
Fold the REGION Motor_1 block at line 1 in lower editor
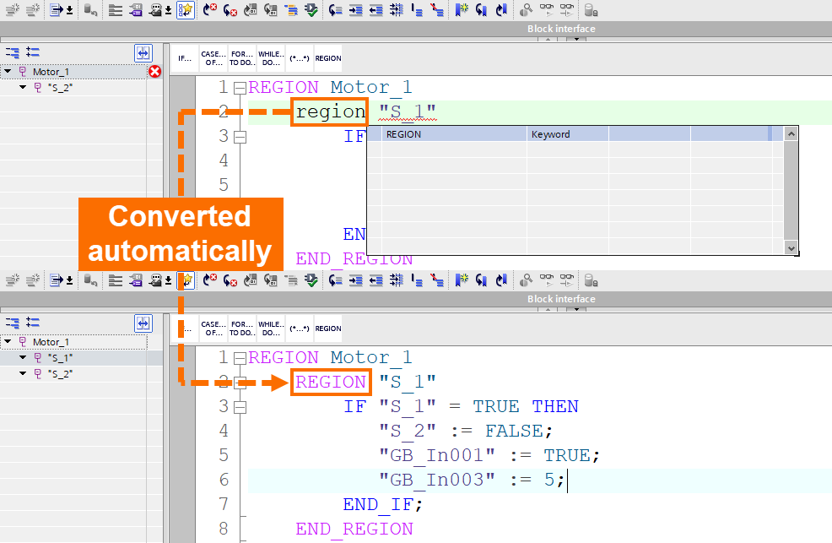(239, 358)
